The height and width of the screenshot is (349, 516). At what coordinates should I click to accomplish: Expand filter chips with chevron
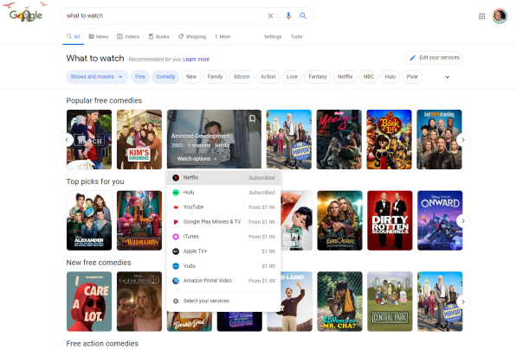tap(448, 77)
